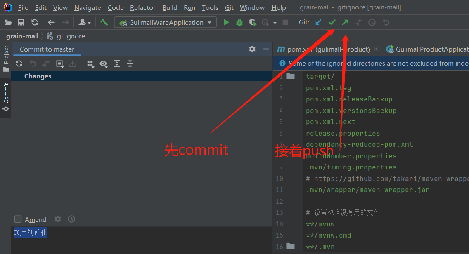
Task: Switch to the GulimallProductApplication tab
Action: click(428, 49)
